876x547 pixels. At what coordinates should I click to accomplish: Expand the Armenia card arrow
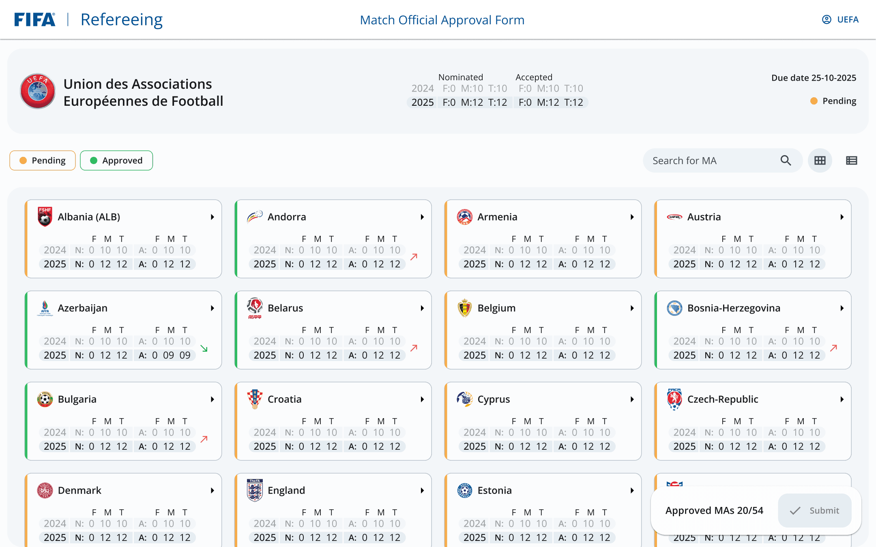pos(632,217)
